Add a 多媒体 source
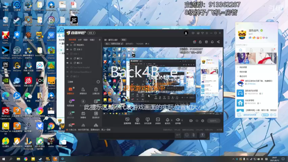The height and width of the screenshot is (162, 288). click(158, 121)
